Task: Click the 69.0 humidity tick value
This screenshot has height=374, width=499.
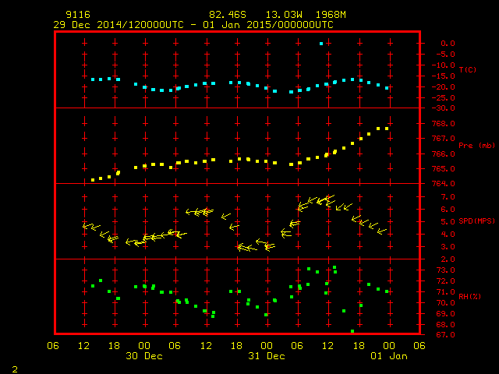Action: pyautogui.click(x=445, y=313)
